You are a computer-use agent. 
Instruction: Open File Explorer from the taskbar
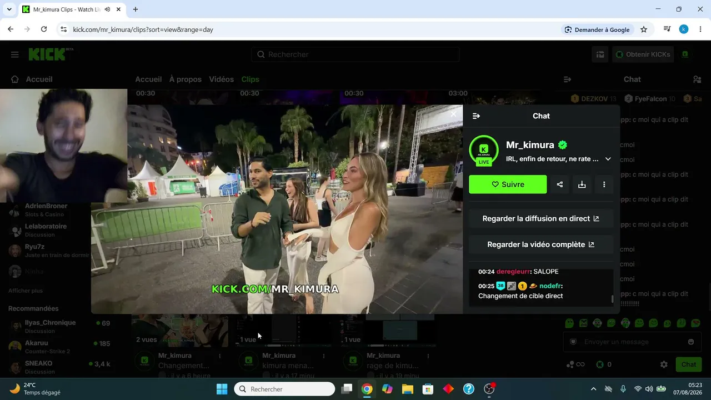coord(407,389)
